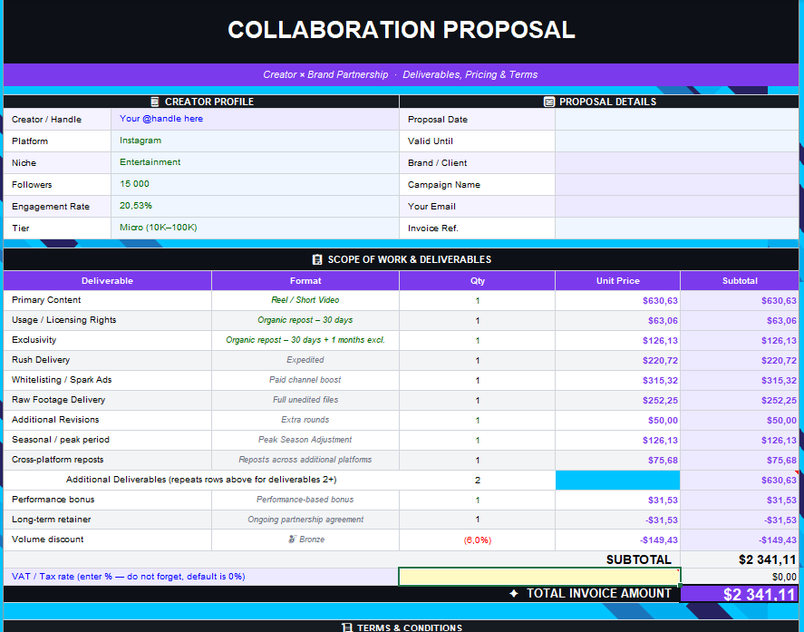Click the 'Additional Deliverables (repeats rows above…)' label
Image resolution: width=804 pixels, height=632 pixels.
(x=201, y=480)
